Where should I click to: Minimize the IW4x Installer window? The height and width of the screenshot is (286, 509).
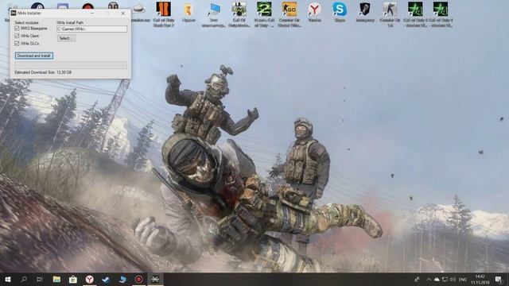coord(92,14)
